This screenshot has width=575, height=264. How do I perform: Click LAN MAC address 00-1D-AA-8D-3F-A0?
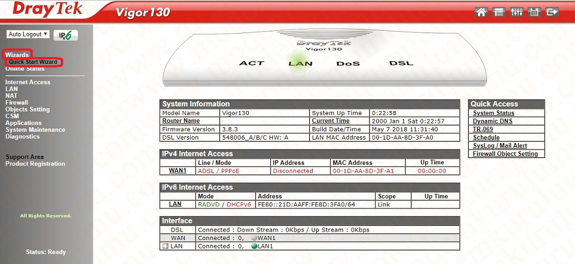(x=402, y=138)
